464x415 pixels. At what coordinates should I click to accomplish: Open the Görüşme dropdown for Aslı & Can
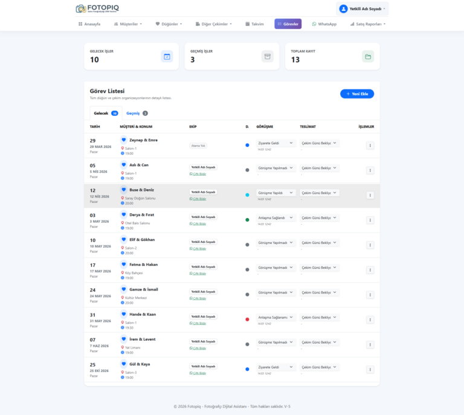276,168
